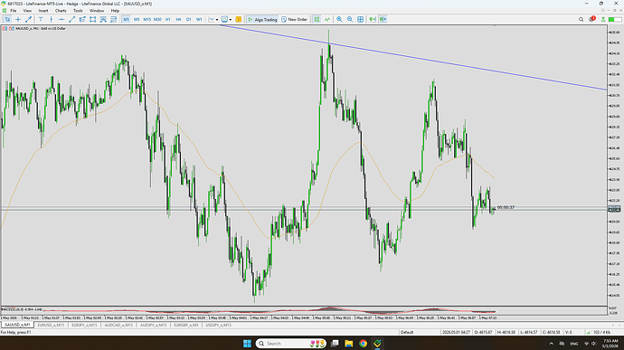624x350 pixels.
Task: Switch to AUDCAD_o,M15 chart tab
Action: tap(118, 325)
